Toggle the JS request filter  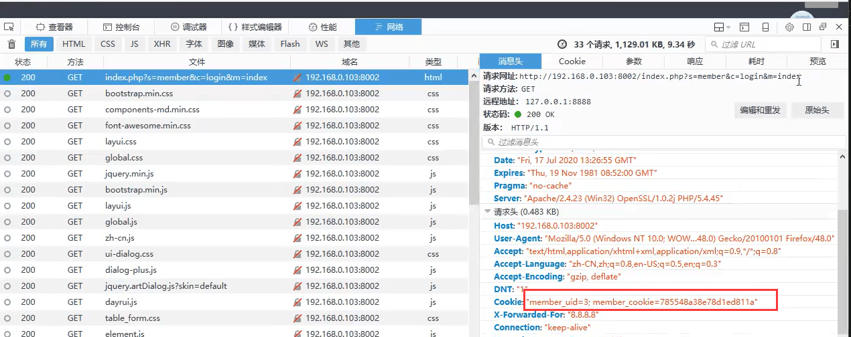pos(135,44)
